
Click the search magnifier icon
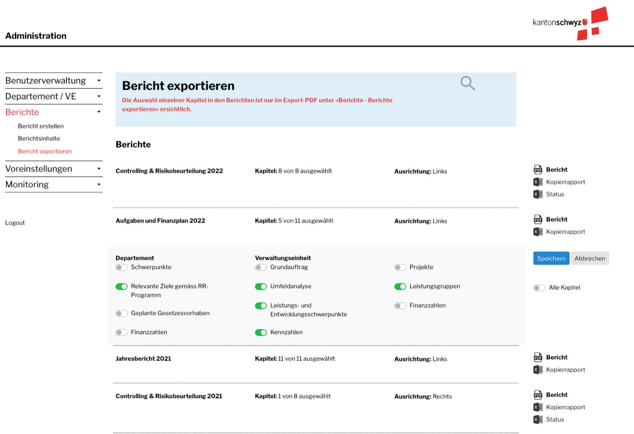click(467, 83)
